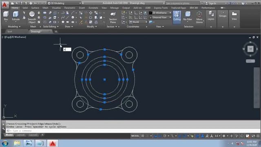This screenshot has width=261, height=147.
Task: Switch to the Start file tab
Action: (x=10, y=31)
